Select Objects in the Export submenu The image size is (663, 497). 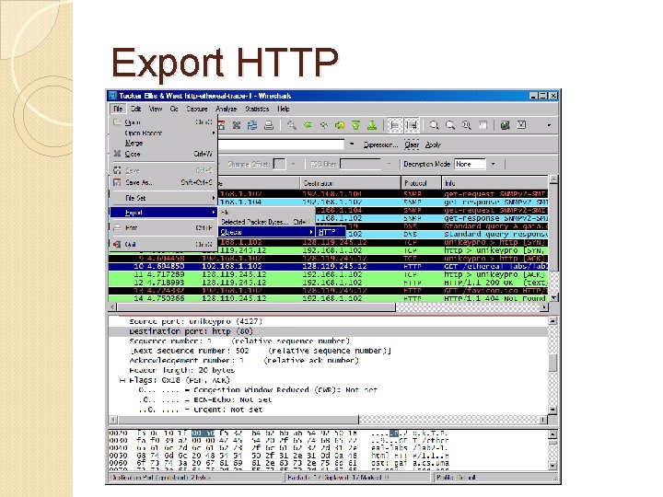pos(266,232)
